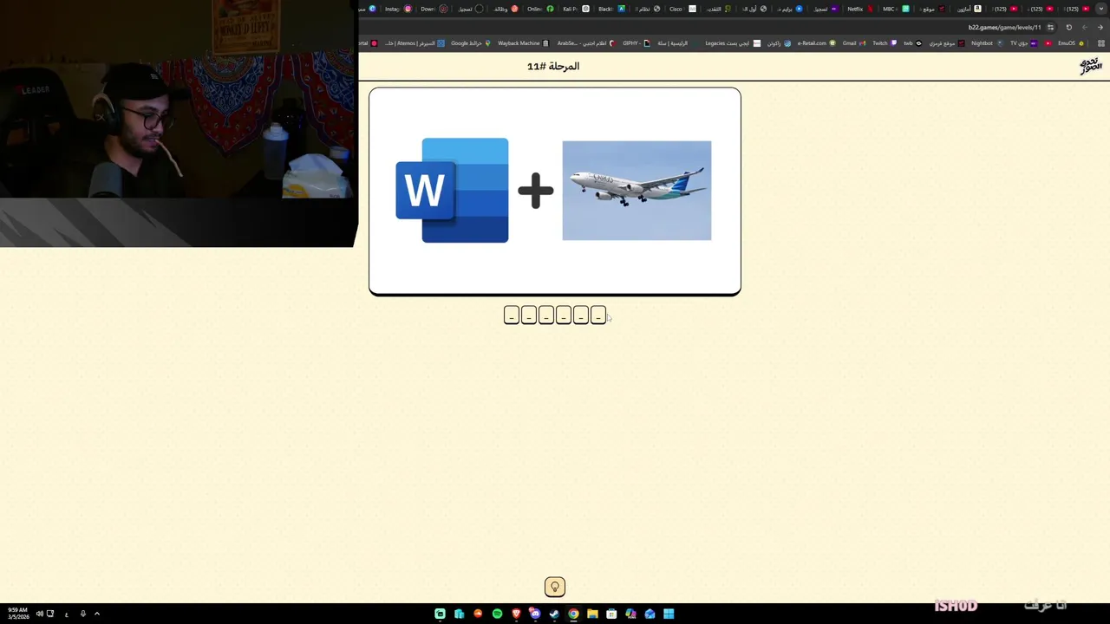Click the microphone icon in system tray
This screenshot has width=1110, height=624.
[83, 614]
